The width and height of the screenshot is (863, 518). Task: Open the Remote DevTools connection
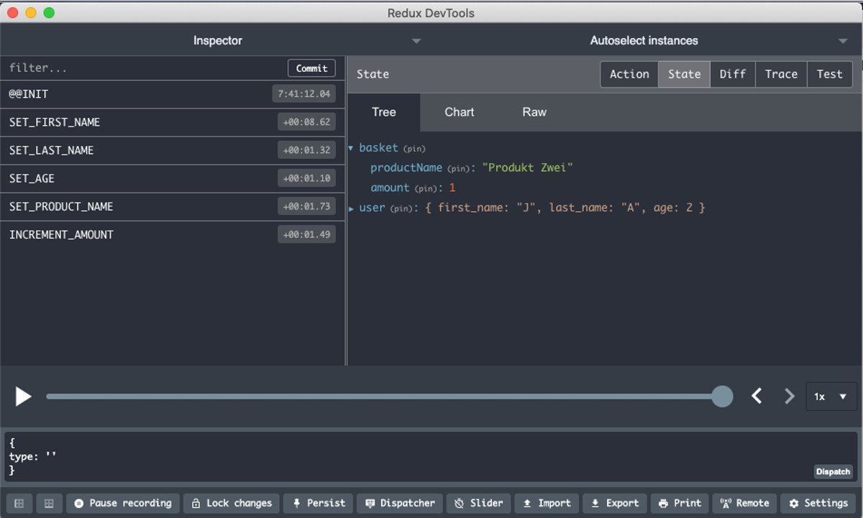745,503
